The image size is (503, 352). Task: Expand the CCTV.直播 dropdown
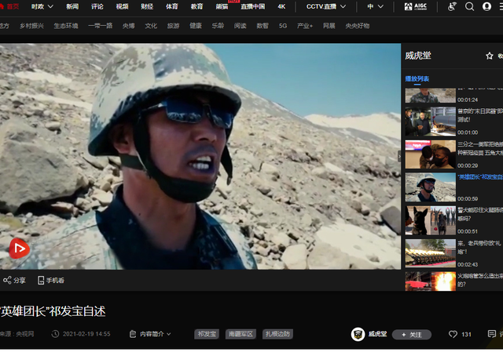tap(326, 6)
